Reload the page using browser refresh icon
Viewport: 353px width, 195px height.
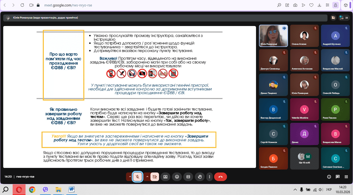(22, 5)
